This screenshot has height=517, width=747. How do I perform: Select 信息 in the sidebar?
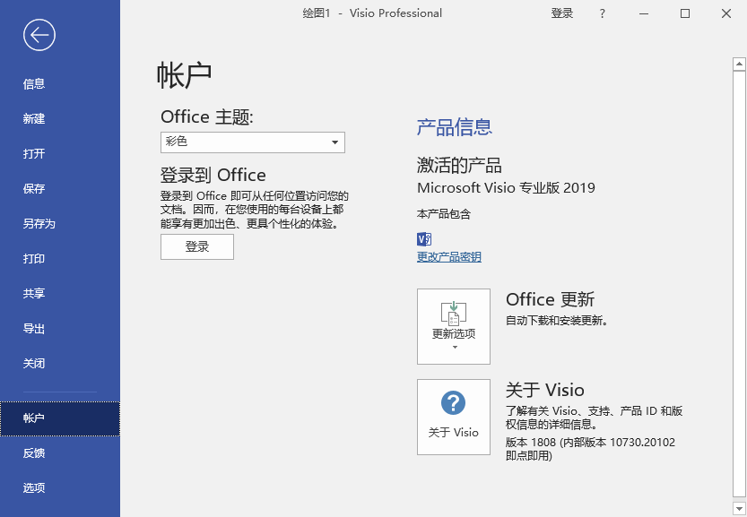coord(34,84)
